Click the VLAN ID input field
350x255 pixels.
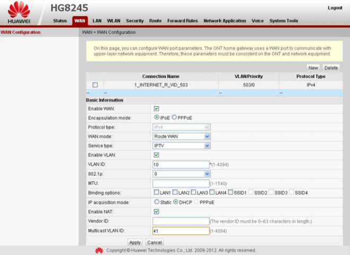click(181, 165)
